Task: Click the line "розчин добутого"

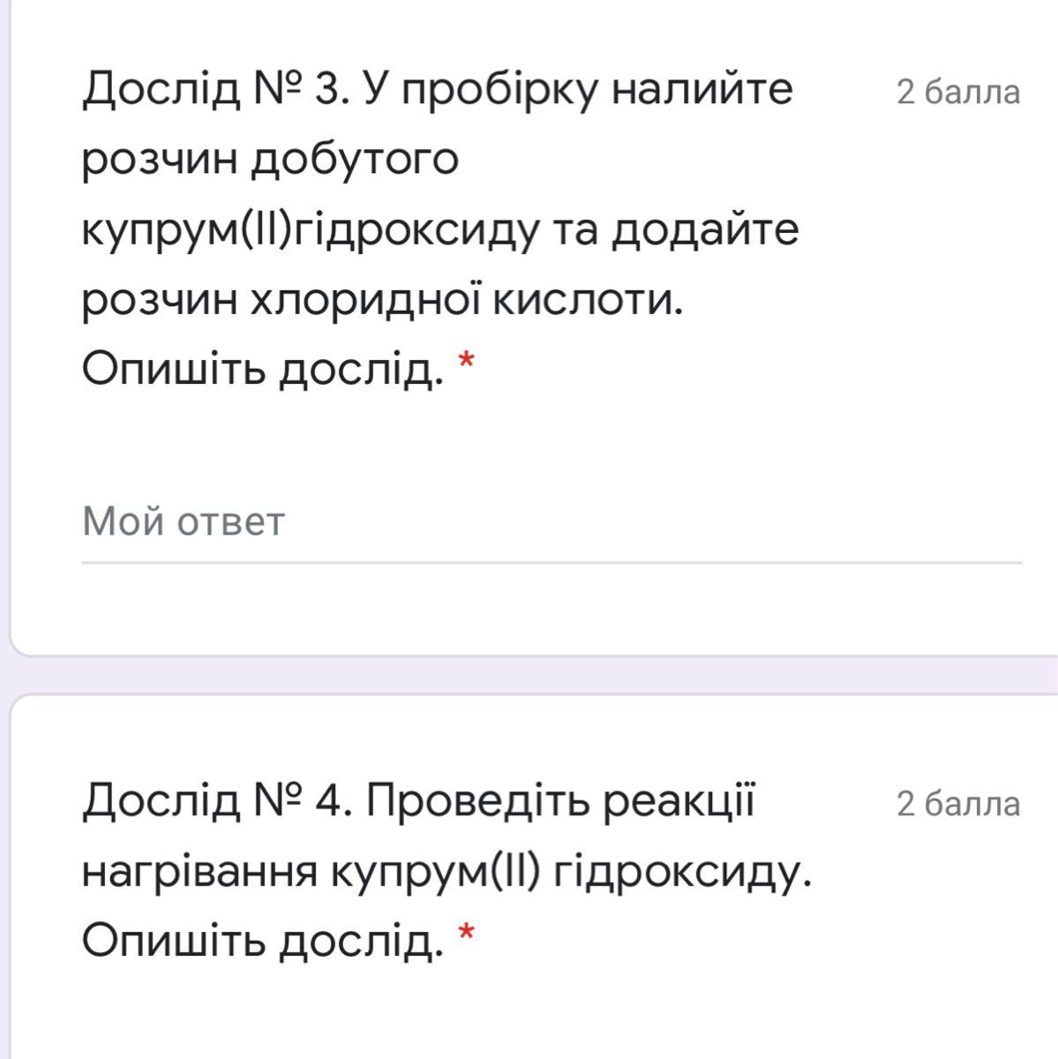Action: (270, 160)
